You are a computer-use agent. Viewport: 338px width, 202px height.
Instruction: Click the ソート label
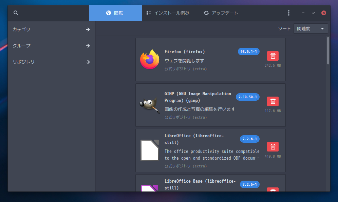pyautogui.click(x=284, y=29)
